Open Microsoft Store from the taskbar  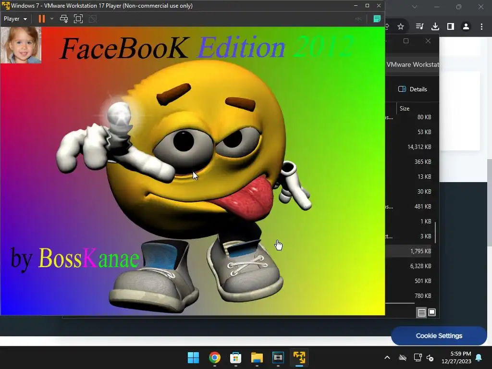pyautogui.click(x=235, y=357)
